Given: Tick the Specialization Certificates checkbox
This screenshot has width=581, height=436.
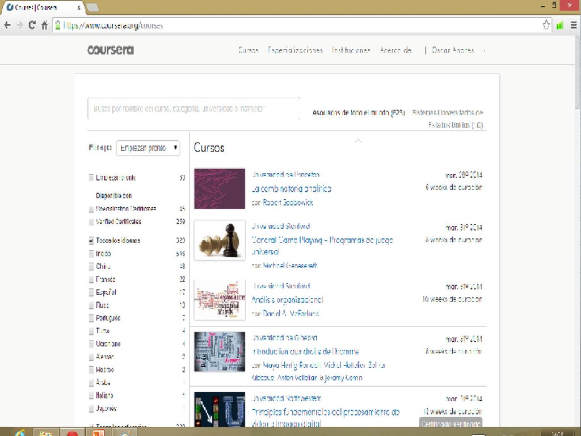Looking at the screenshot, I should [91, 209].
